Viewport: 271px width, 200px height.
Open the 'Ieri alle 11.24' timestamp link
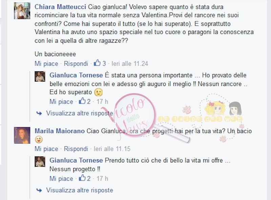pos(130,64)
